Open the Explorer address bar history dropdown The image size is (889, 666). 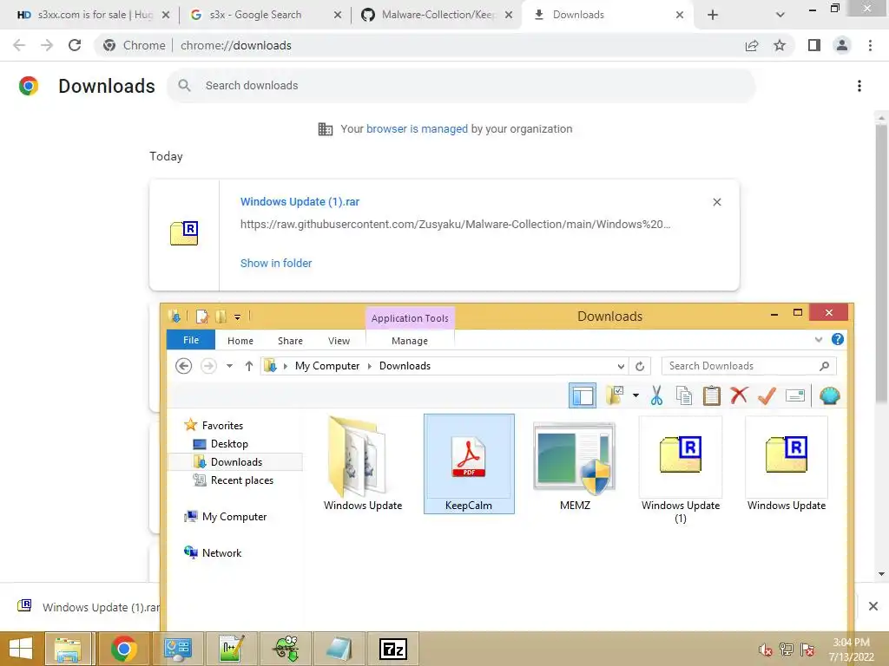pos(621,367)
